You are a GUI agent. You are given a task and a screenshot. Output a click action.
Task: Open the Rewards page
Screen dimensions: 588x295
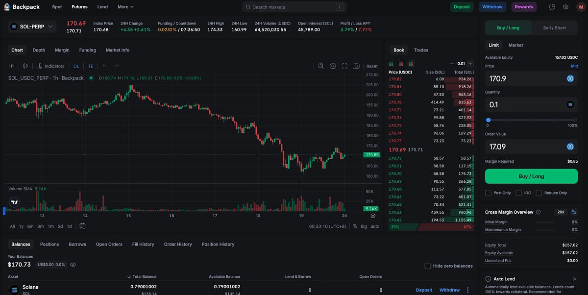click(524, 7)
